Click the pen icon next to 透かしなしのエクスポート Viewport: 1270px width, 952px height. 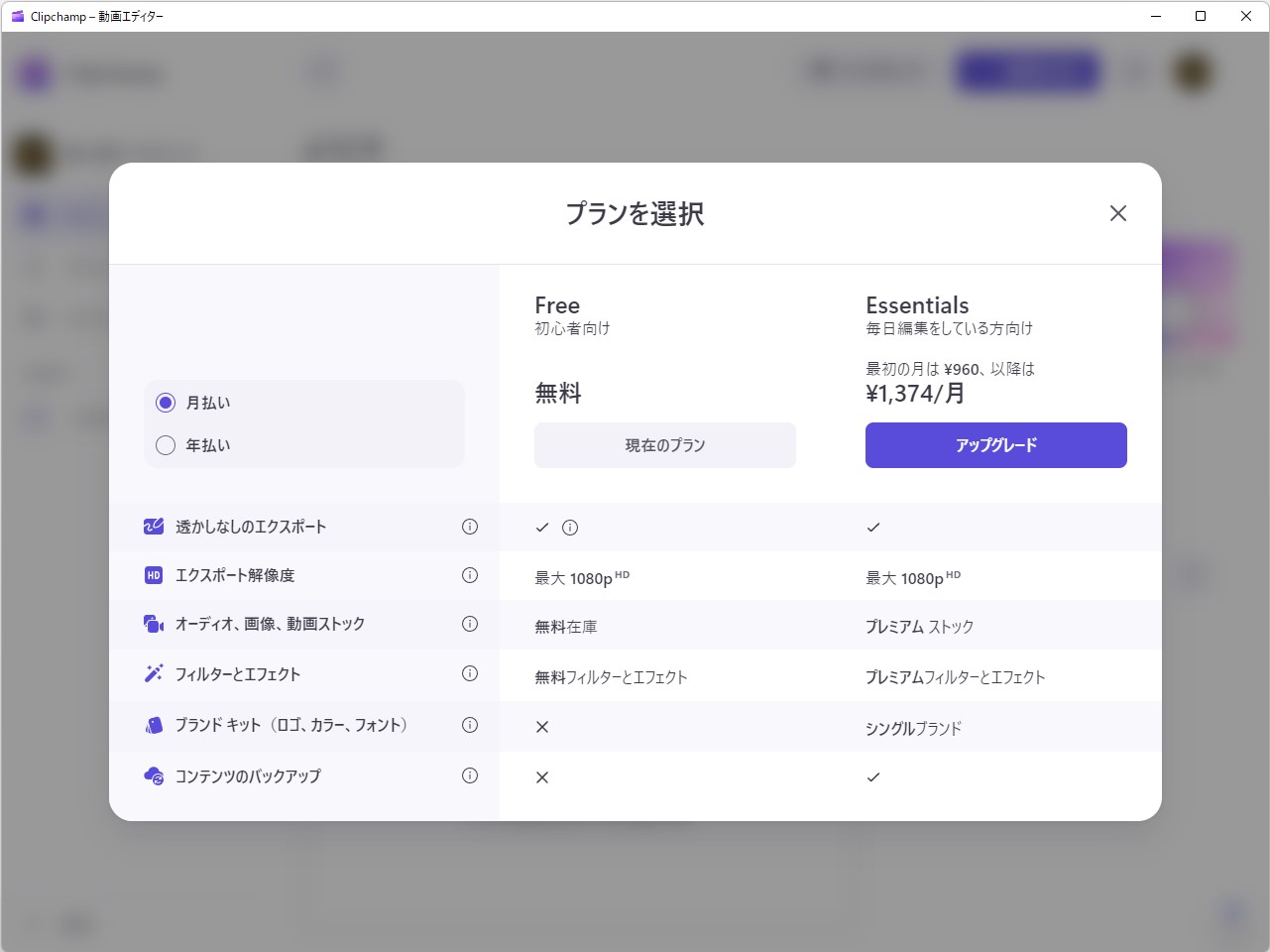click(x=153, y=527)
